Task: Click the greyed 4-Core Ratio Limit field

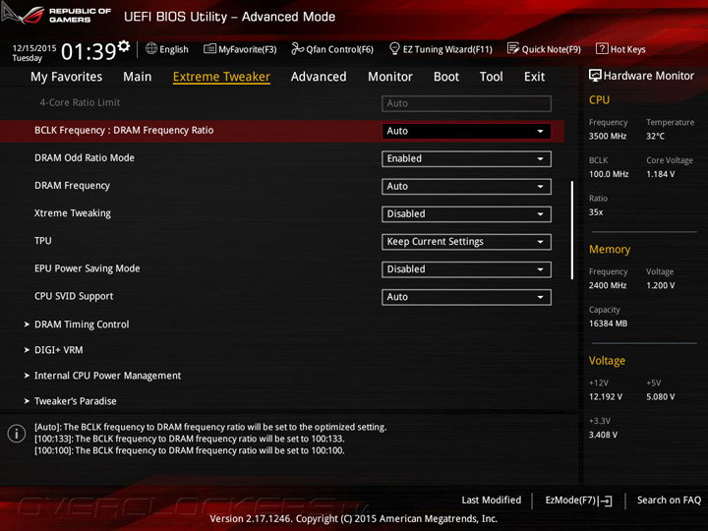Action: tap(466, 103)
